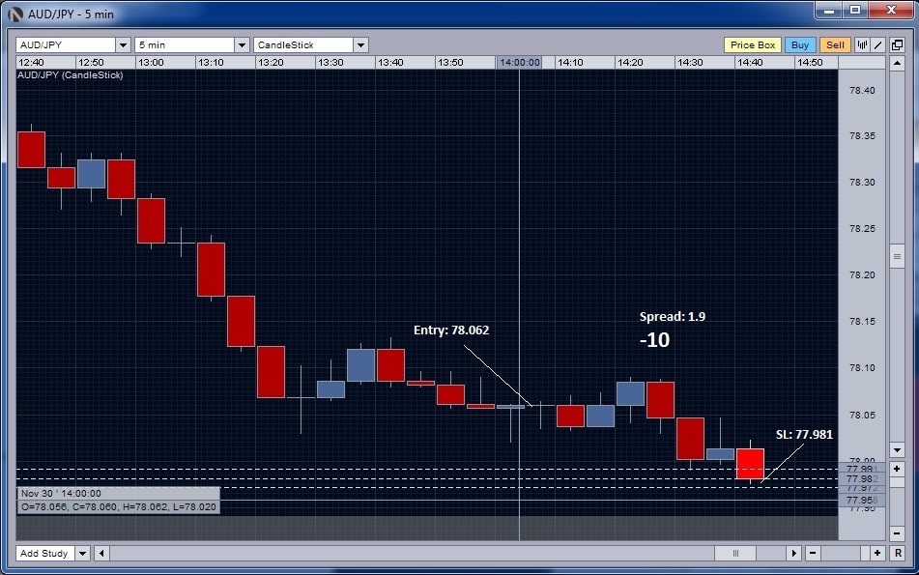919x575 pixels.
Task: Click the CandleStick type field
Action: coord(303,45)
